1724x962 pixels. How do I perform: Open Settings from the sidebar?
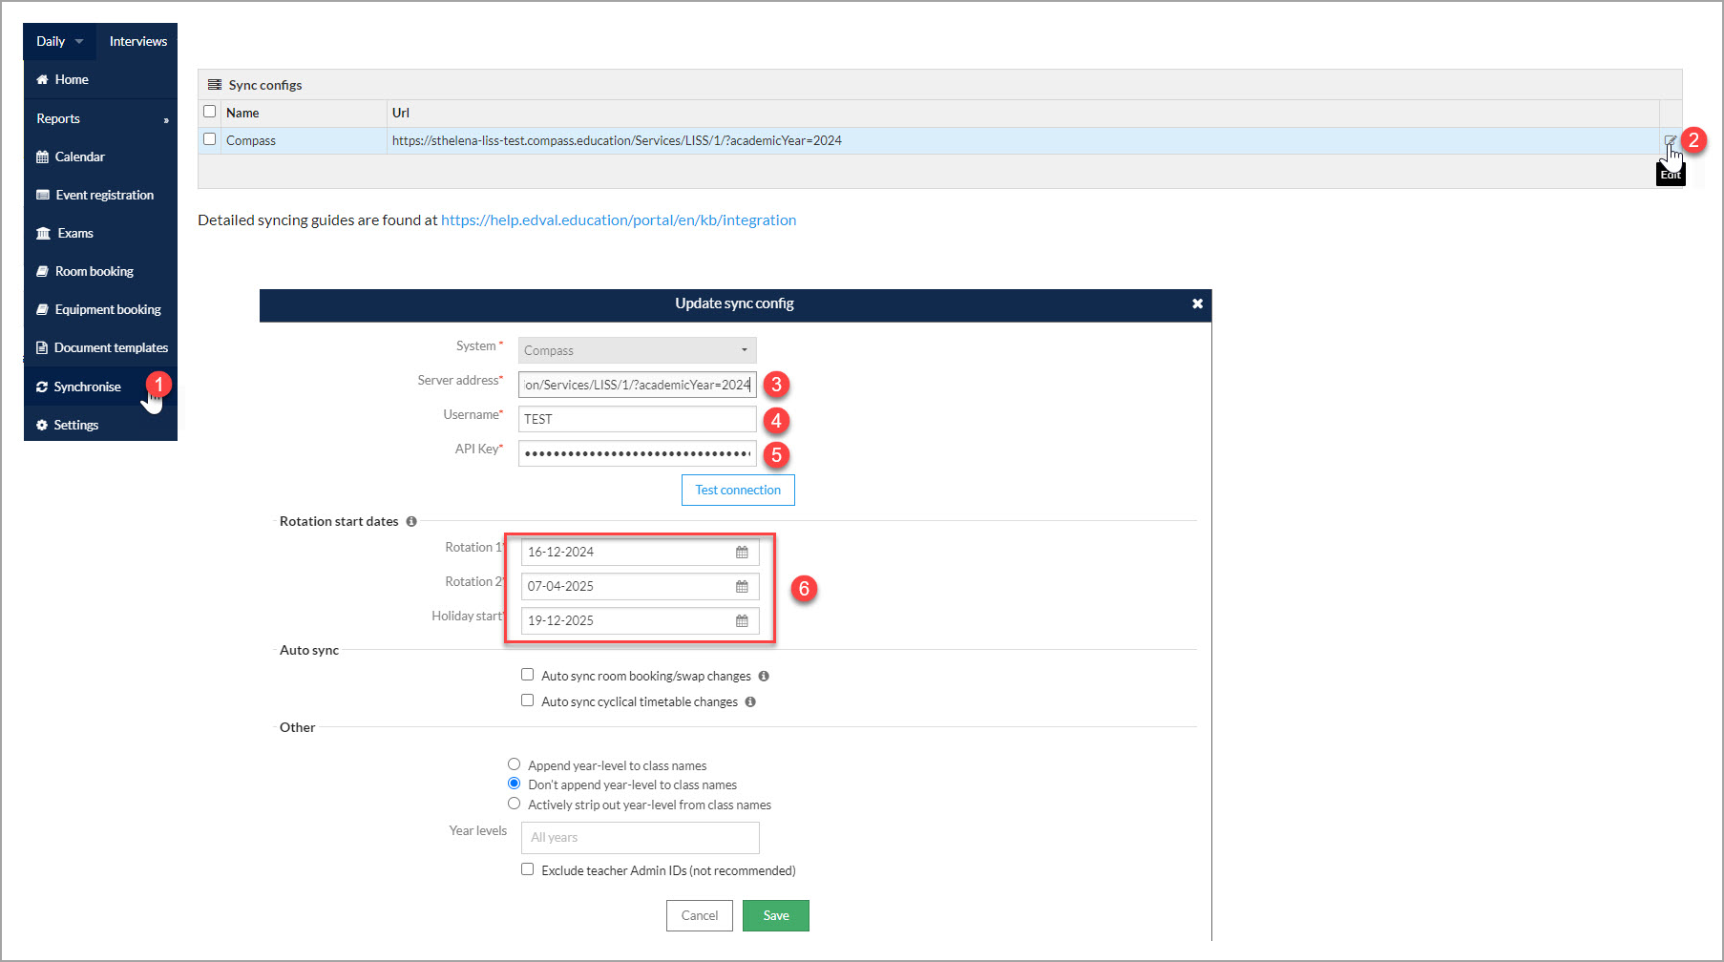100,426
